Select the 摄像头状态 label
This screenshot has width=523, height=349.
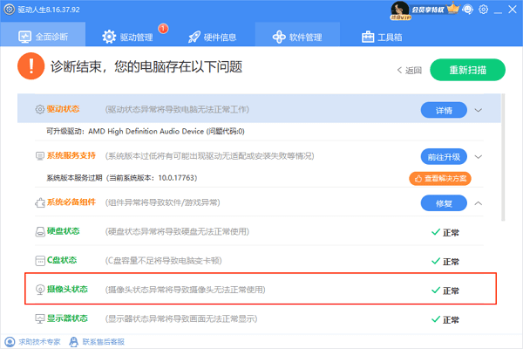pyautogui.click(x=67, y=289)
